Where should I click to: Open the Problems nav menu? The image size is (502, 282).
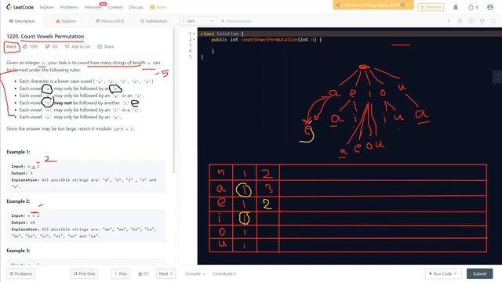coord(69,7)
